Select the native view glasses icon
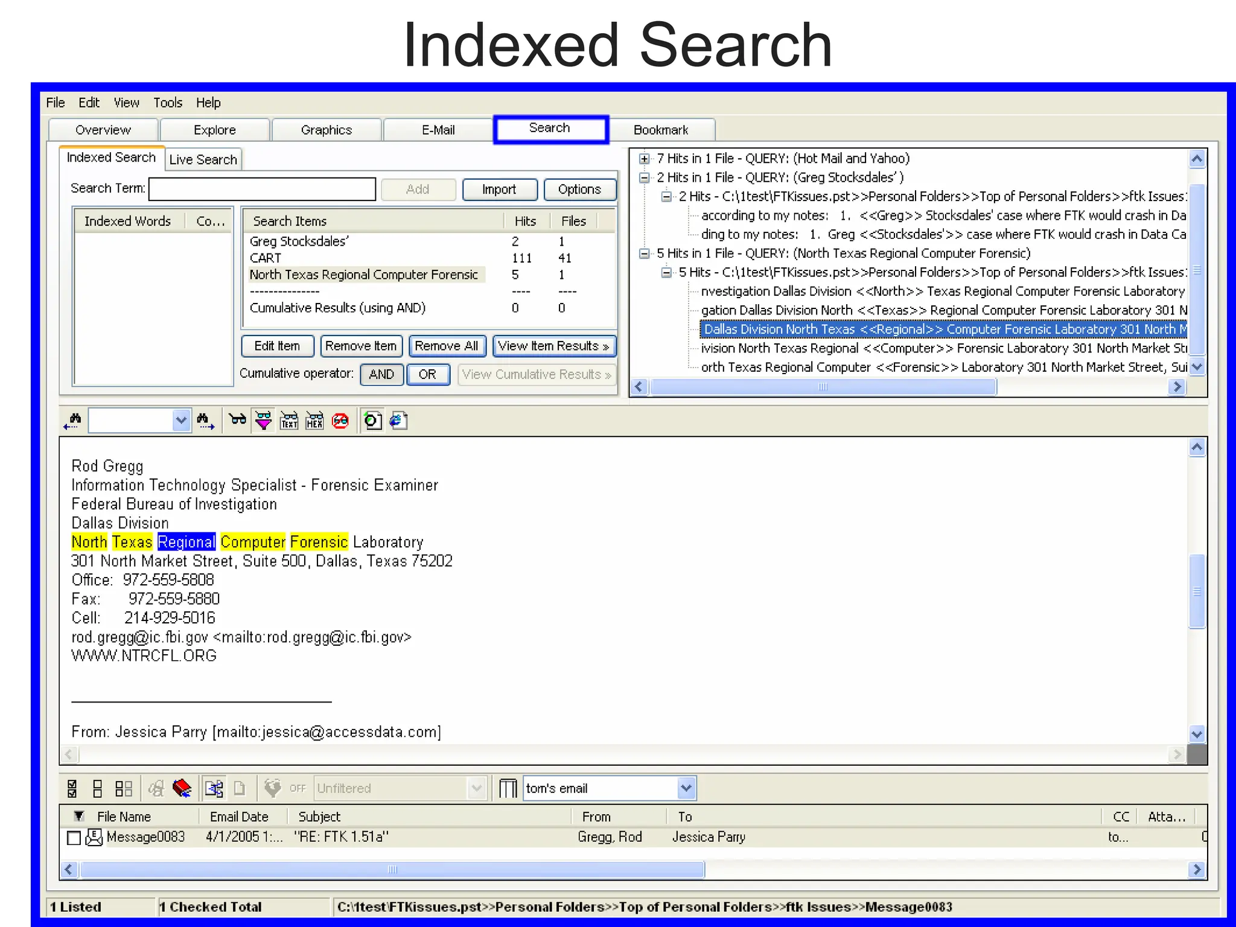The image size is (1236, 927). [237, 420]
